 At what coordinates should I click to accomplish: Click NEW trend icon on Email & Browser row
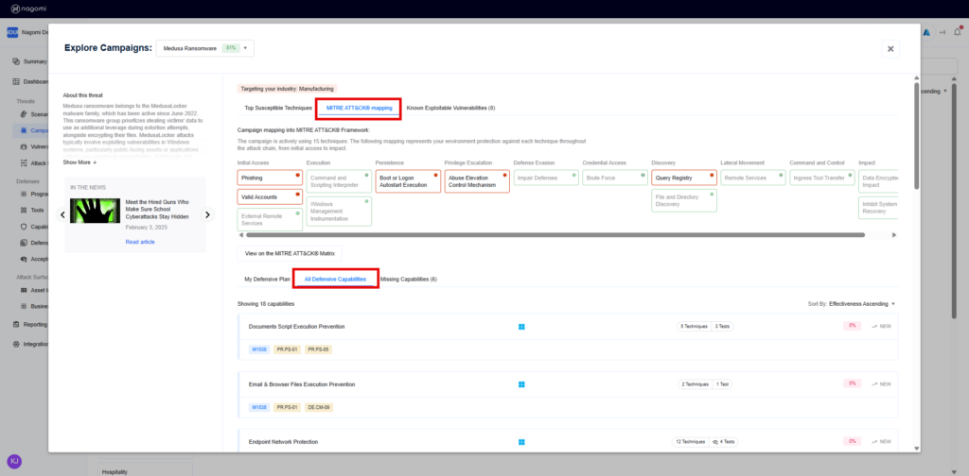(x=874, y=384)
